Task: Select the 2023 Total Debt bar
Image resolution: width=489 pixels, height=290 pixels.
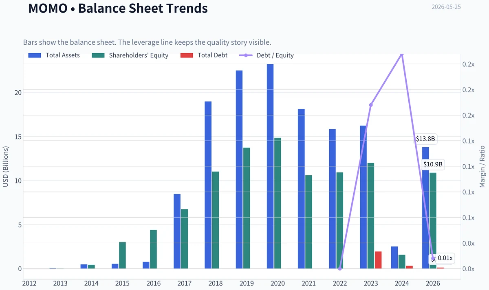Action: [378, 260]
